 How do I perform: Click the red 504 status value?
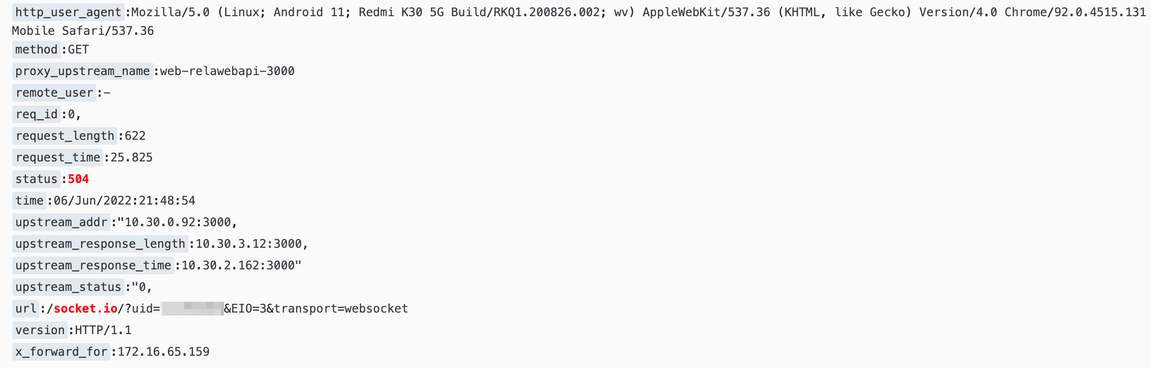click(79, 179)
